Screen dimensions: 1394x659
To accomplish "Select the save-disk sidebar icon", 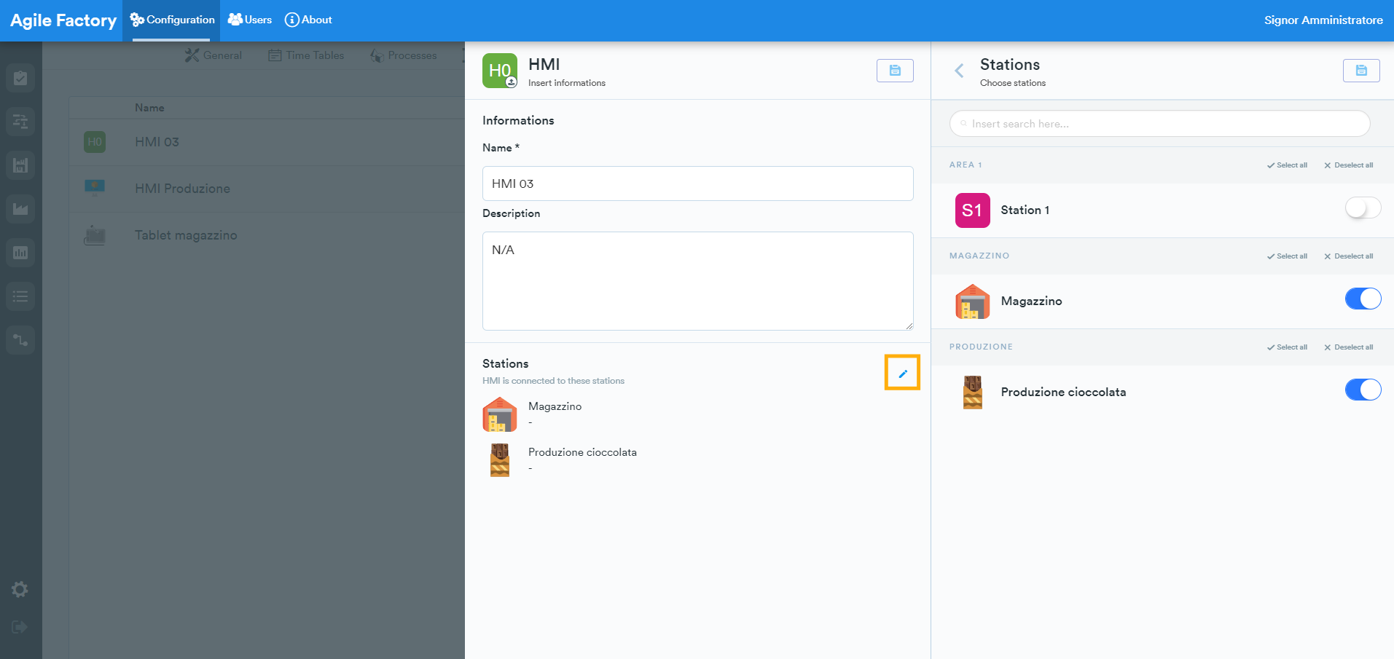I will pos(20,165).
